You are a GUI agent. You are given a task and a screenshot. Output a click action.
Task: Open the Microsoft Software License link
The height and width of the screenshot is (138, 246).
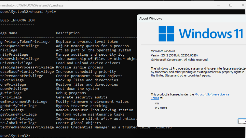pyautogui.click(x=212, y=94)
